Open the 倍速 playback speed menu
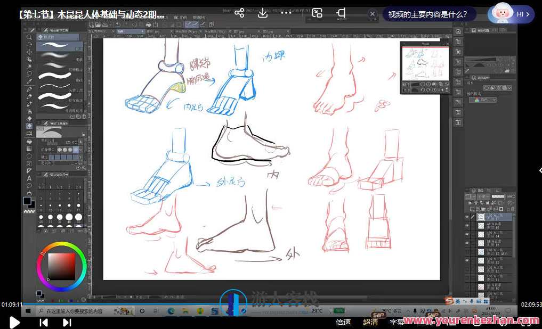This screenshot has width=542, height=329. (x=343, y=322)
